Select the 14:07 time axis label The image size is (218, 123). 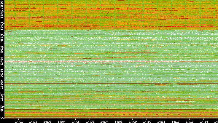[x=104, y=122]
